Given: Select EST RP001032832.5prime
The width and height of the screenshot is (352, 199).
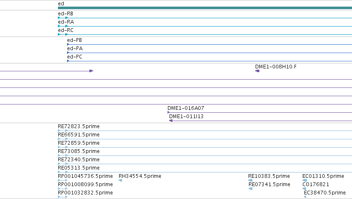Looking at the screenshot, I should pos(85,193).
